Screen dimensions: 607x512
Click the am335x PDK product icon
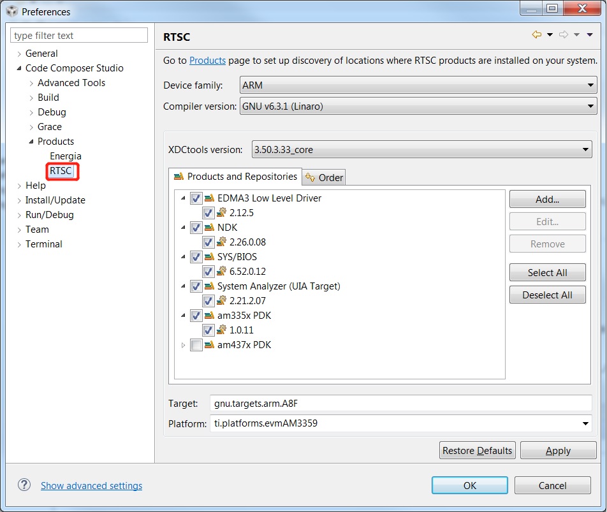(209, 316)
